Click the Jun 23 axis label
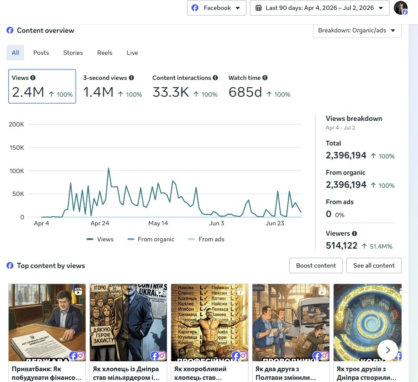Screen dimensions: 418x382 (274, 223)
